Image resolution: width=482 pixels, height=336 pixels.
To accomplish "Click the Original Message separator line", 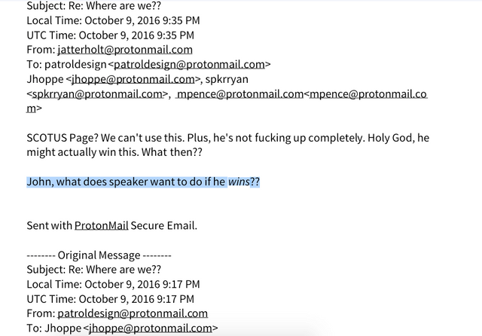I will [x=99, y=255].
